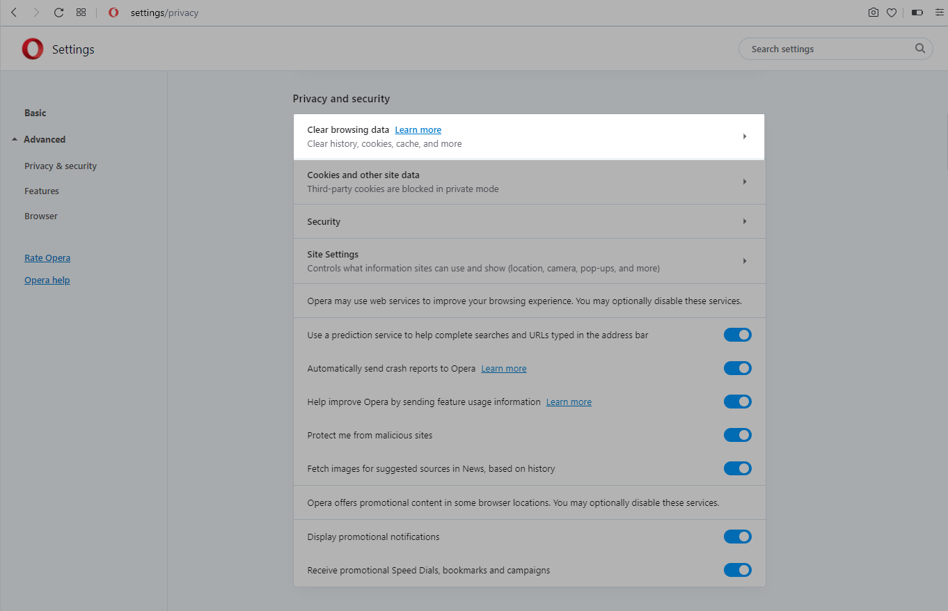This screenshot has height=611, width=948.
Task: Open the Rate Opera link
Action: (47, 257)
